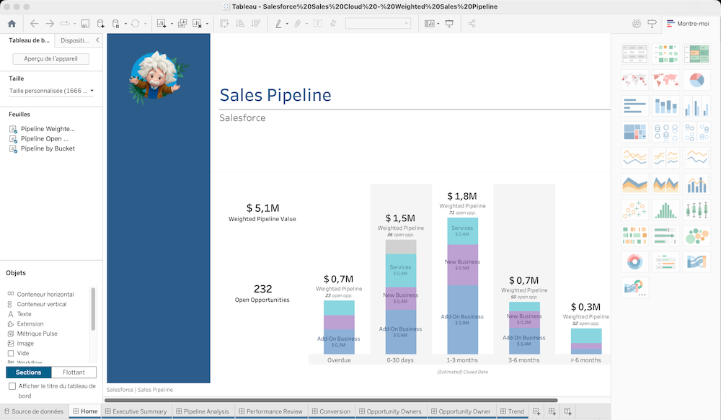Select the Home icon in the toolbar
721x420 pixels.
click(10, 23)
